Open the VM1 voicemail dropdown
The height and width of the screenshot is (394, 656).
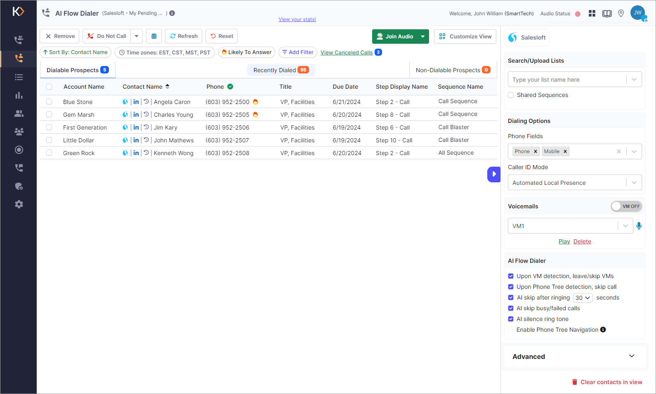pos(570,226)
